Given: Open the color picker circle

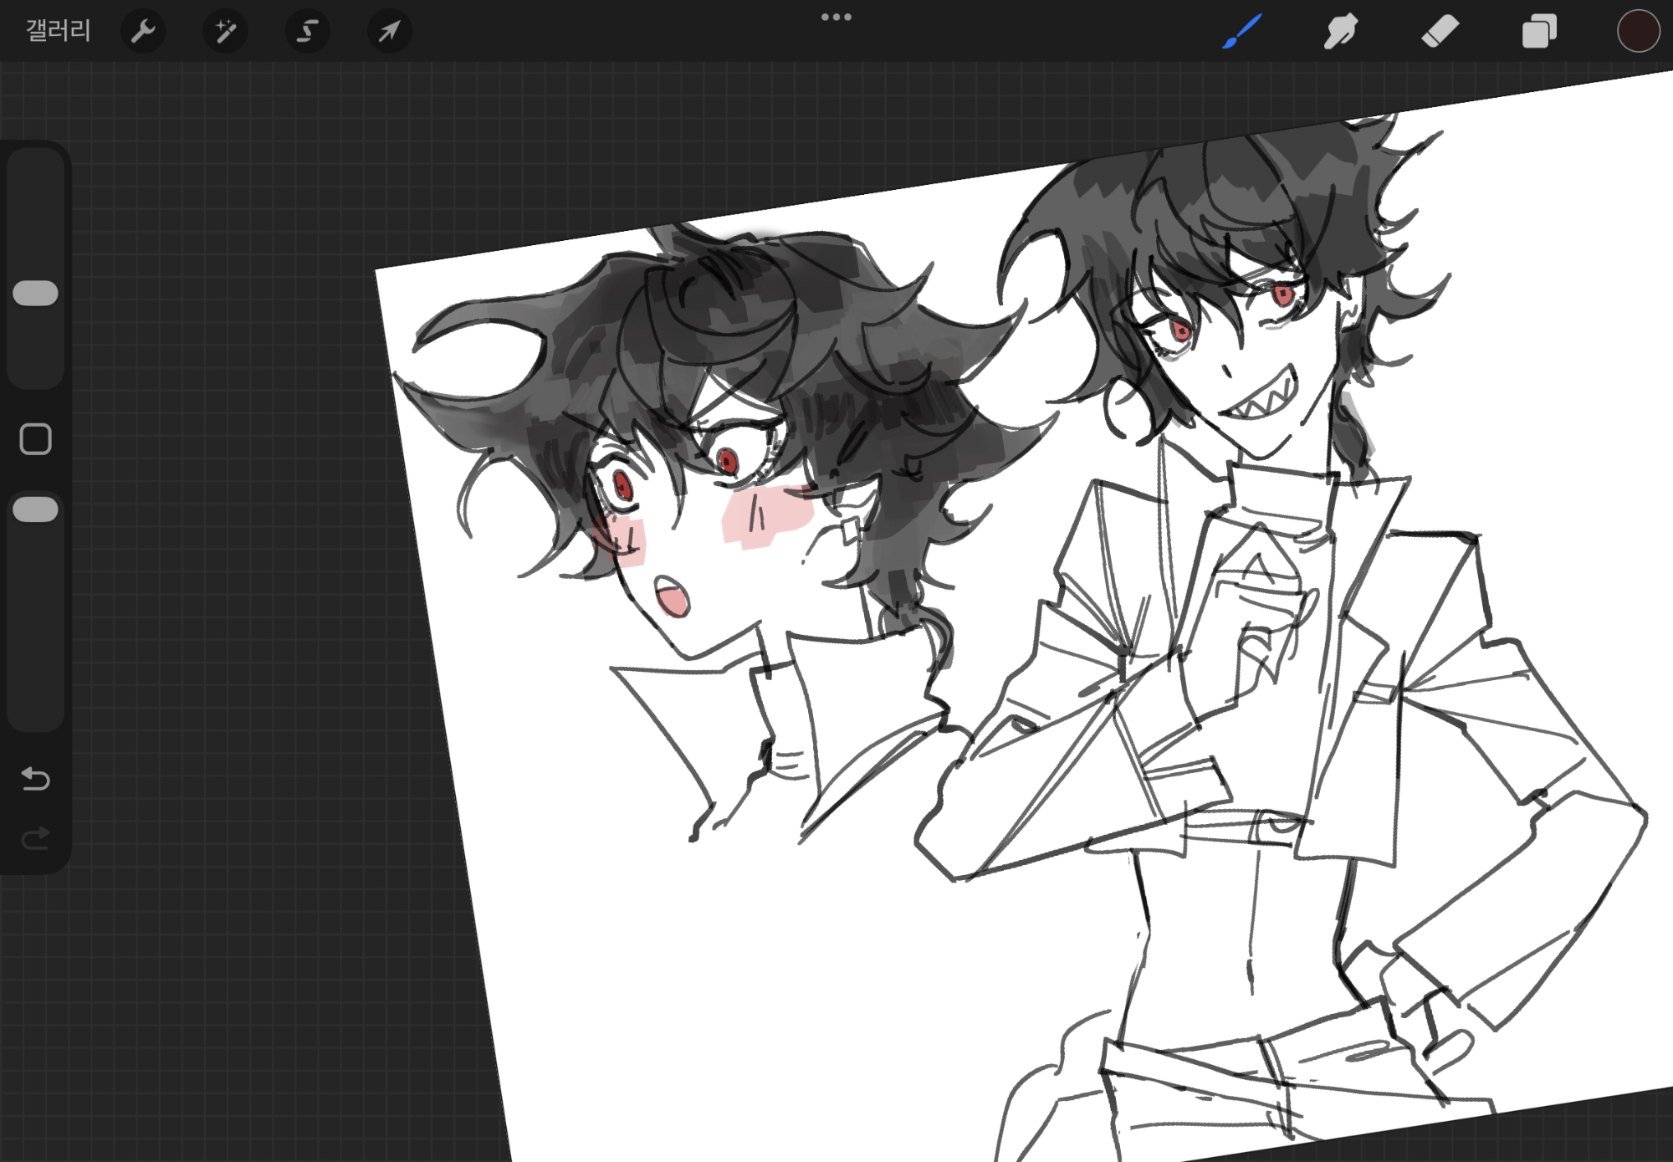Looking at the screenshot, I should [x=1637, y=32].
